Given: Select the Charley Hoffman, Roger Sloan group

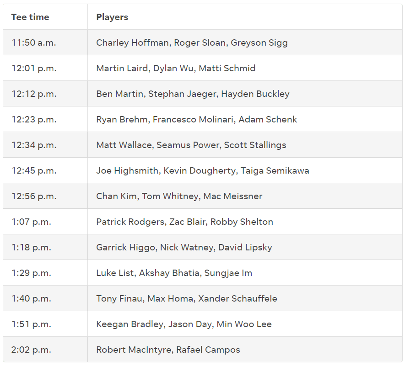Looking at the screenshot, I should [x=192, y=42].
